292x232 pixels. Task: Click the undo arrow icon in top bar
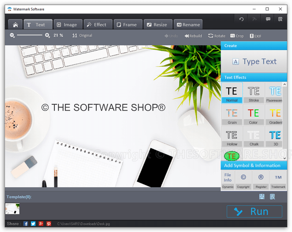pos(241,19)
